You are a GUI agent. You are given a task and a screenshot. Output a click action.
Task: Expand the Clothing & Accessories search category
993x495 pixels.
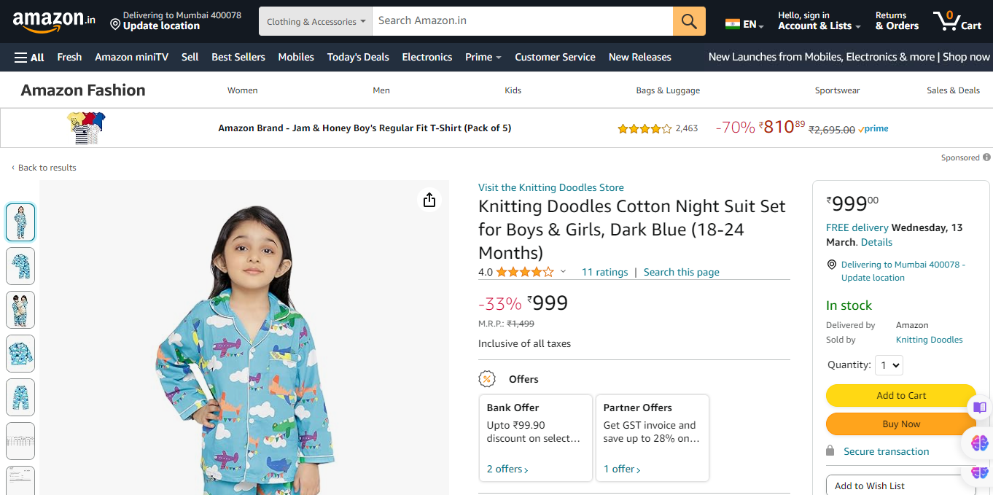[316, 21]
